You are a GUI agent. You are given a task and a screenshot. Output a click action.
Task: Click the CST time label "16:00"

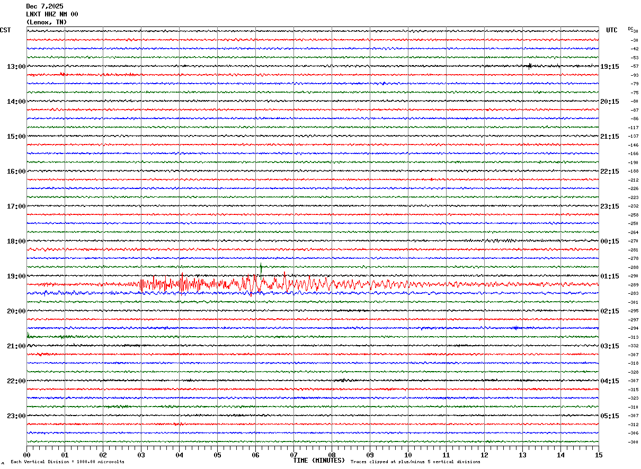16,172
